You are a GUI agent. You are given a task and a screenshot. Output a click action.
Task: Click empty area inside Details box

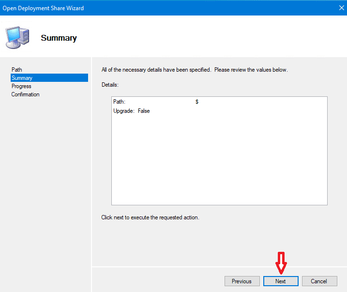click(x=219, y=160)
